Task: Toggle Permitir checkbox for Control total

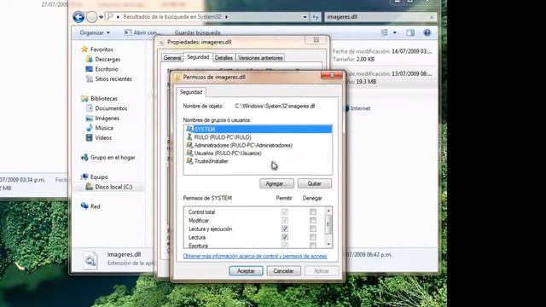Action: 284,211
